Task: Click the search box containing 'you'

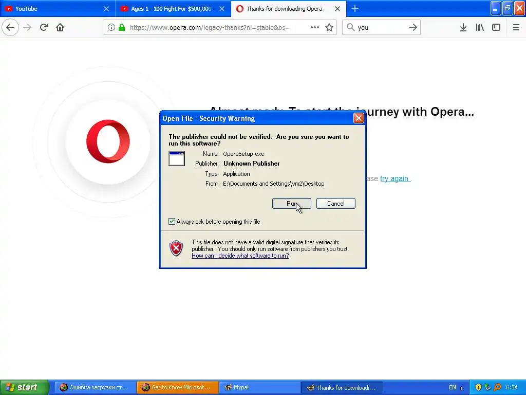Action: [x=381, y=27]
